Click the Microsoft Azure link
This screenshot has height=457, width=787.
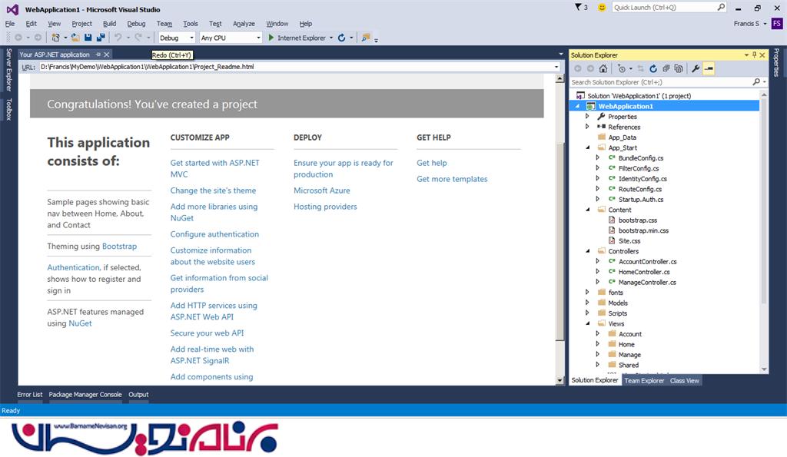[321, 190]
